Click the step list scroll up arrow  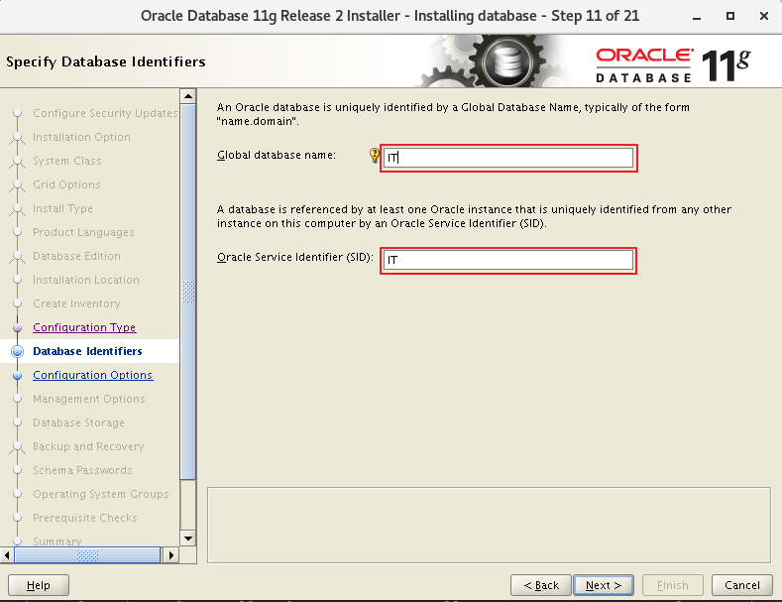click(188, 96)
